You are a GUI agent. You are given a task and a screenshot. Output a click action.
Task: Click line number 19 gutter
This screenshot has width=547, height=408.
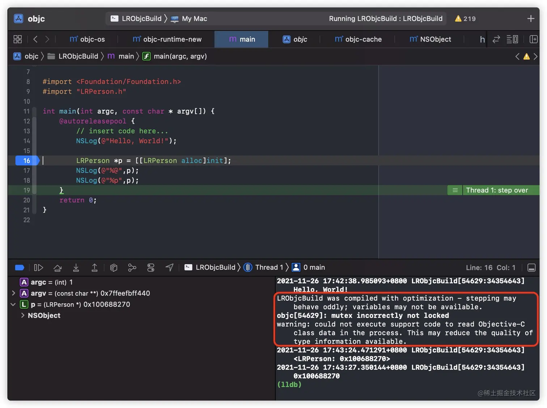point(27,190)
